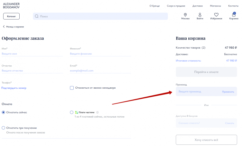
Task: Click the magnifier search icon
Action: [37, 16]
